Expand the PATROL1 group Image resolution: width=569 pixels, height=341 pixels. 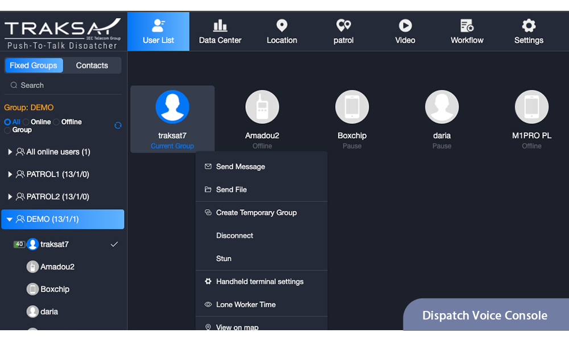tap(10, 174)
